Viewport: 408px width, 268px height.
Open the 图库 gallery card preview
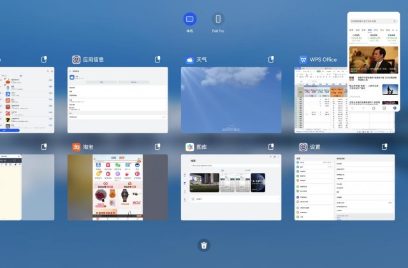coord(231,187)
